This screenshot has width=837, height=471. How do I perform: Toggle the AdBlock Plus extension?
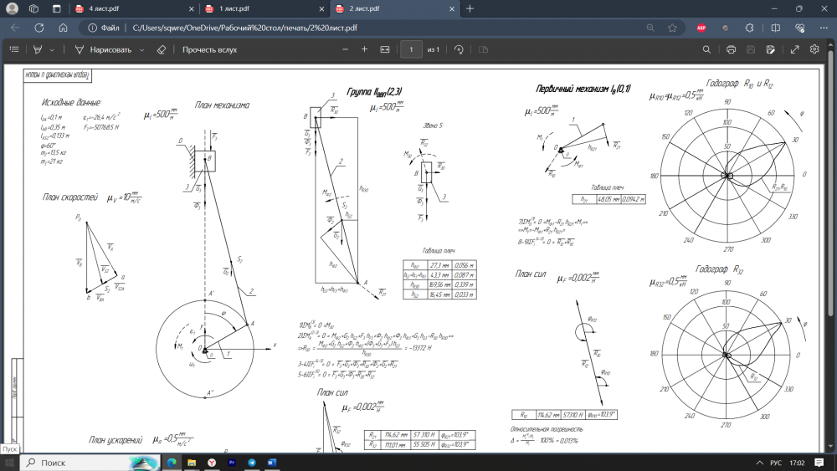(700, 27)
